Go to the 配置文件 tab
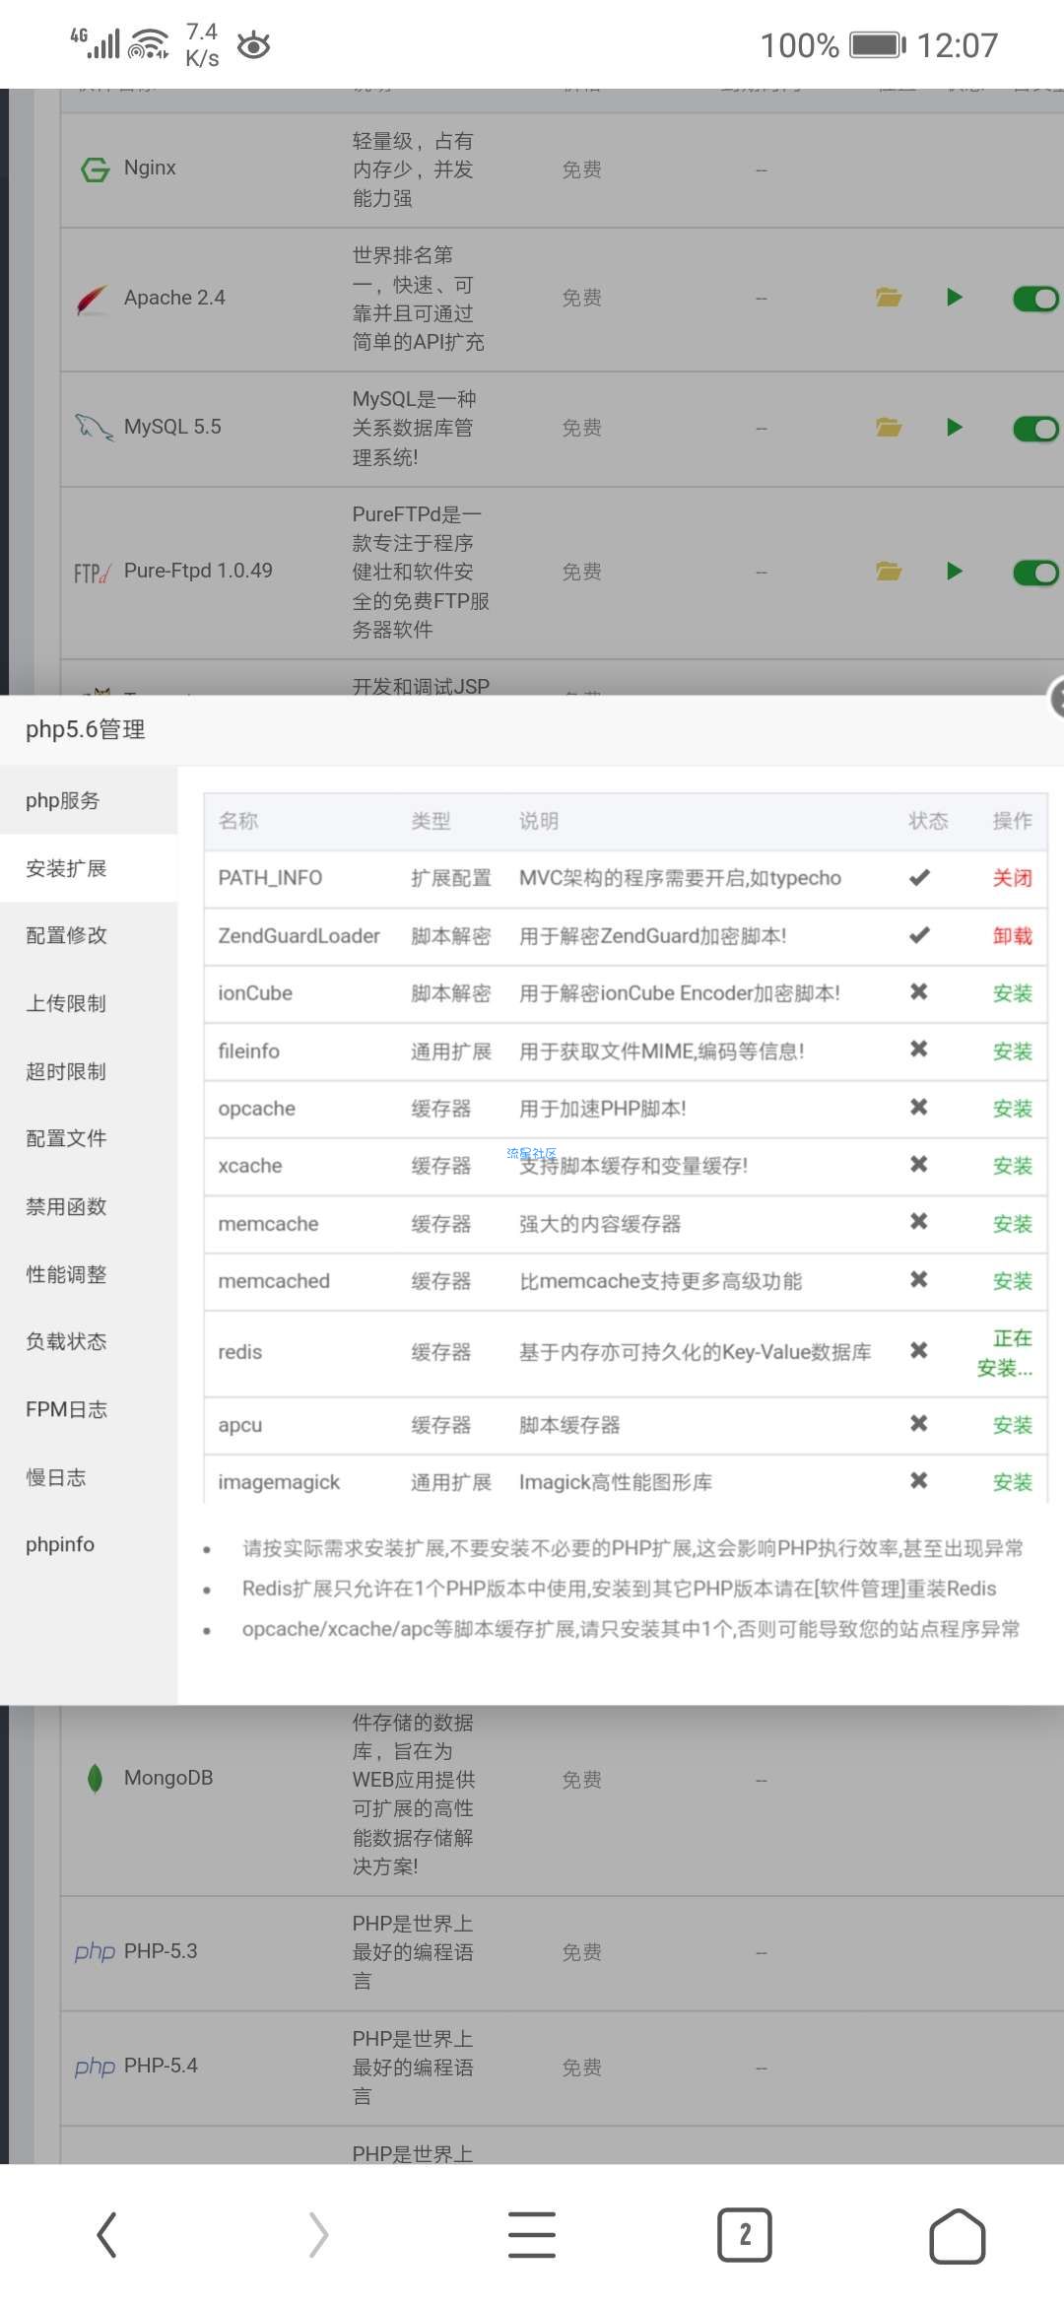The image size is (1064, 2306). [x=89, y=1138]
